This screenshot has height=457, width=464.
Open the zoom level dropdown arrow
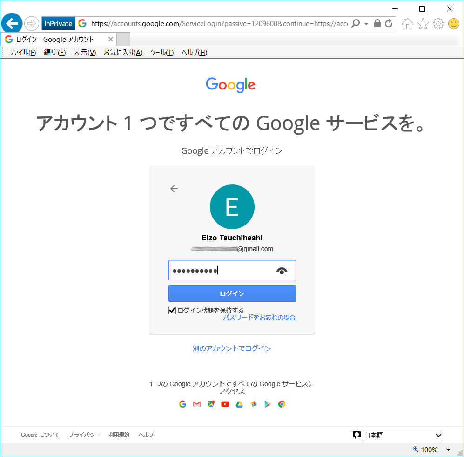(448, 450)
